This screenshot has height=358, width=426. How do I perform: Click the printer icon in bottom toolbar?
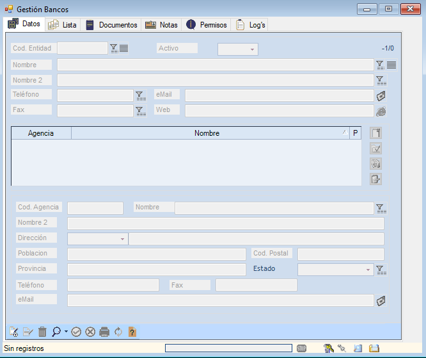(104, 332)
